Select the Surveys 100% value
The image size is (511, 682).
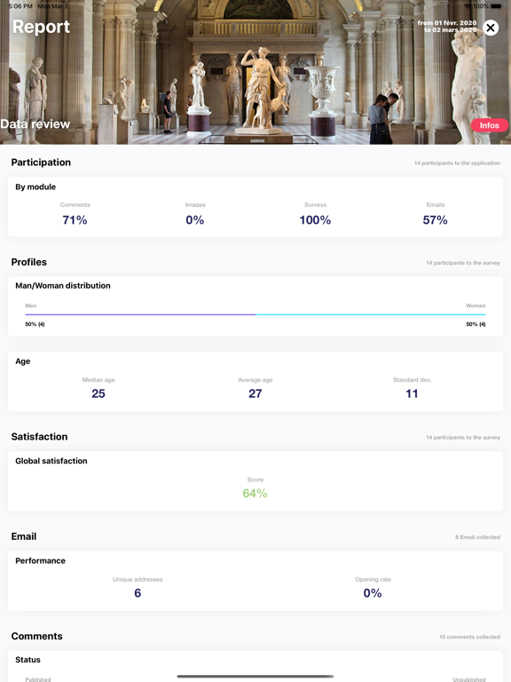coord(315,220)
